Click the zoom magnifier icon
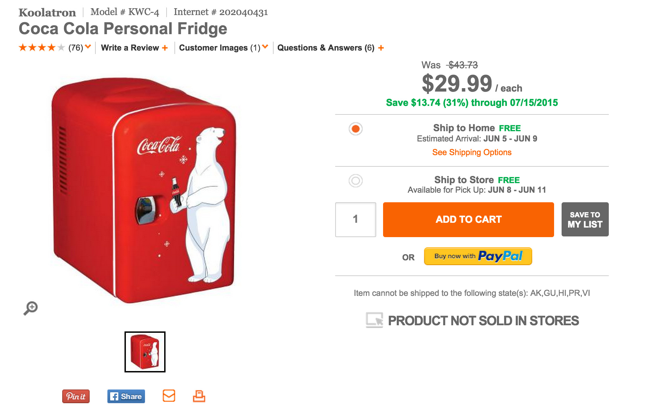 31,307
